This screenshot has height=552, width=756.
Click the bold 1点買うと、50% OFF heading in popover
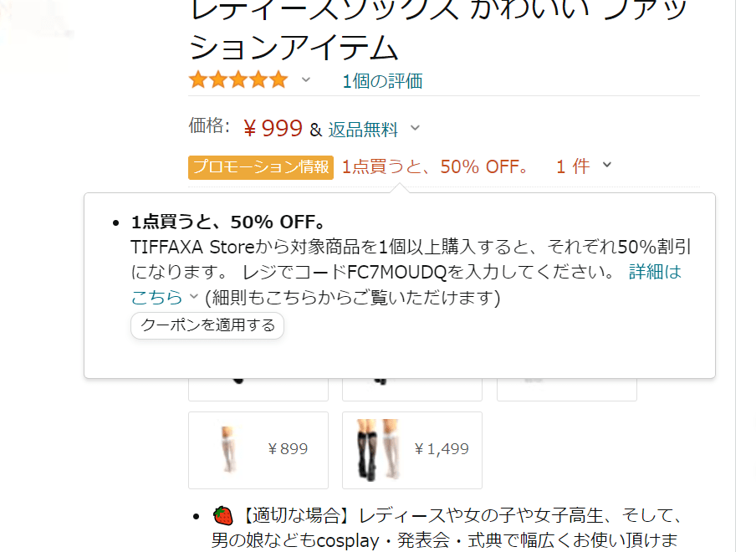(229, 222)
